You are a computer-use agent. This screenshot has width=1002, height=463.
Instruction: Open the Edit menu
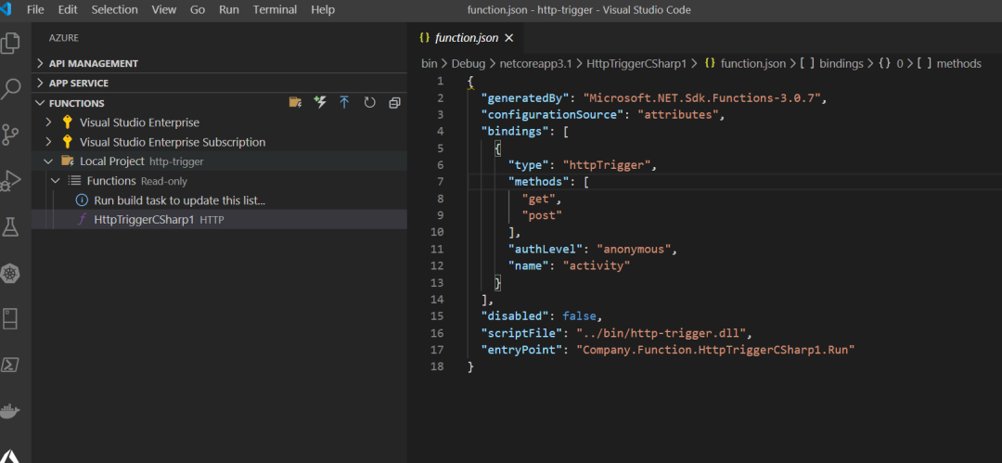point(67,9)
